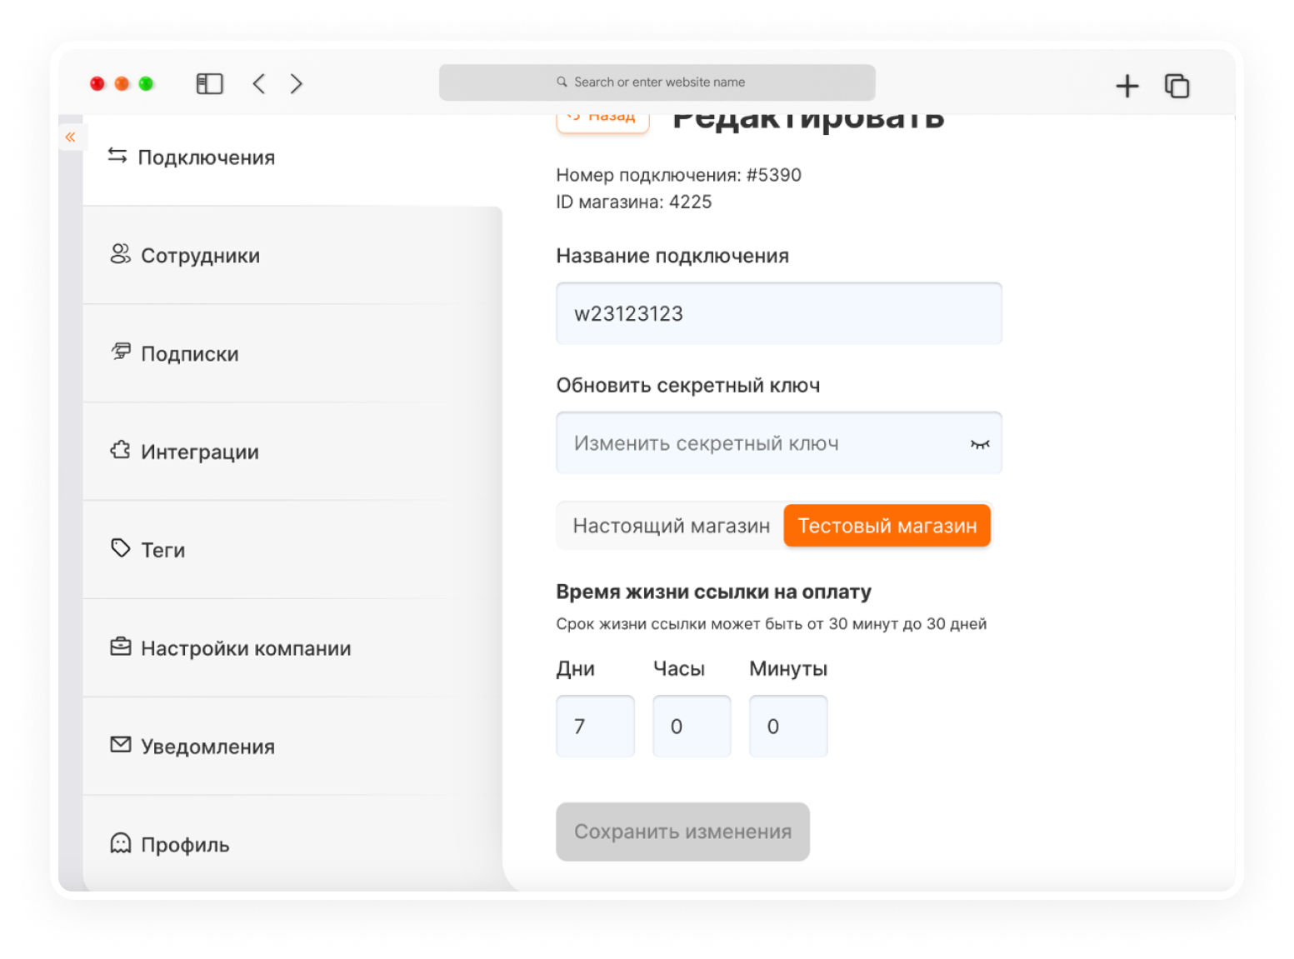Click text ID магазина: 4225
The height and width of the screenshot is (959, 1294).
(634, 202)
